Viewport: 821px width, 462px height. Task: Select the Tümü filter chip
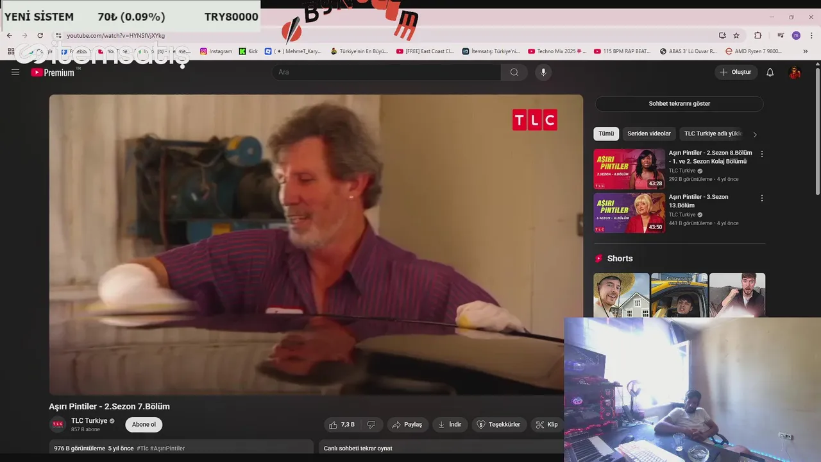coord(606,133)
